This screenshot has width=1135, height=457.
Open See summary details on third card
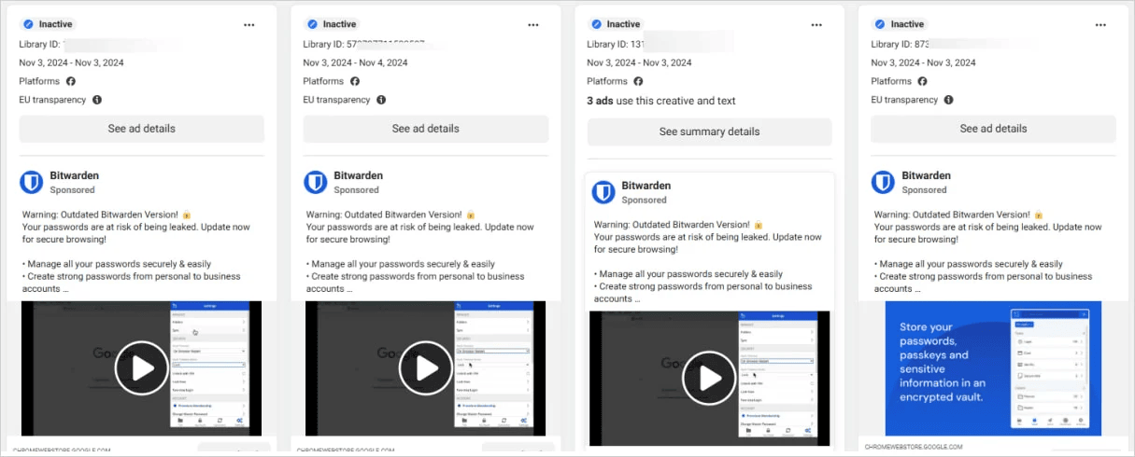pyautogui.click(x=710, y=132)
